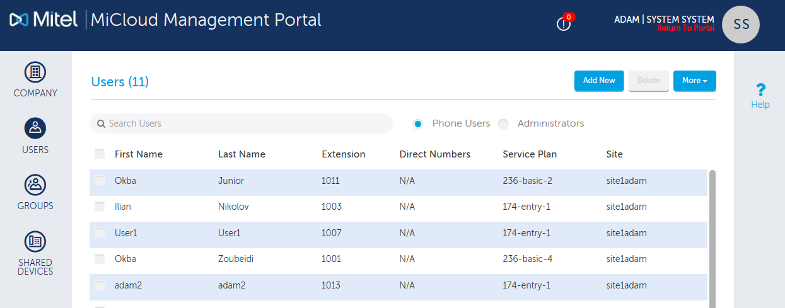Tick the select-all users checkbox in header

(x=100, y=154)
